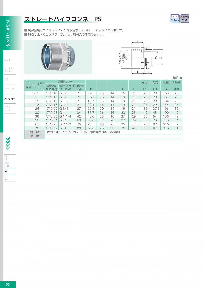
Task: Click the G 1 1/4 cell
Action: point(65,116)
